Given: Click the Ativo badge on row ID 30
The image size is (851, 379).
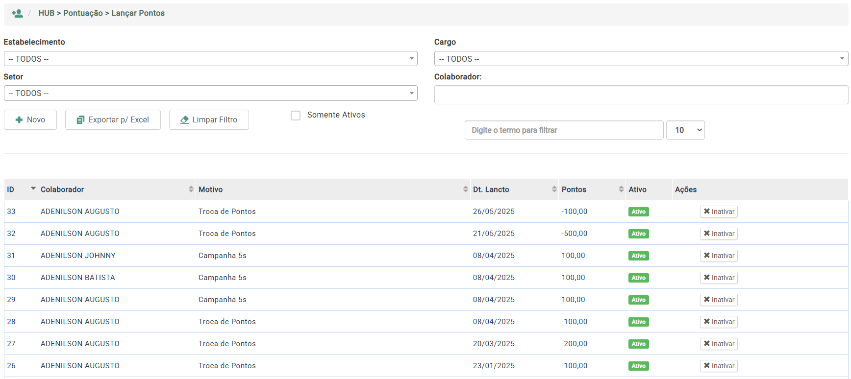Looking at the screenshot, I should [638, 278].
